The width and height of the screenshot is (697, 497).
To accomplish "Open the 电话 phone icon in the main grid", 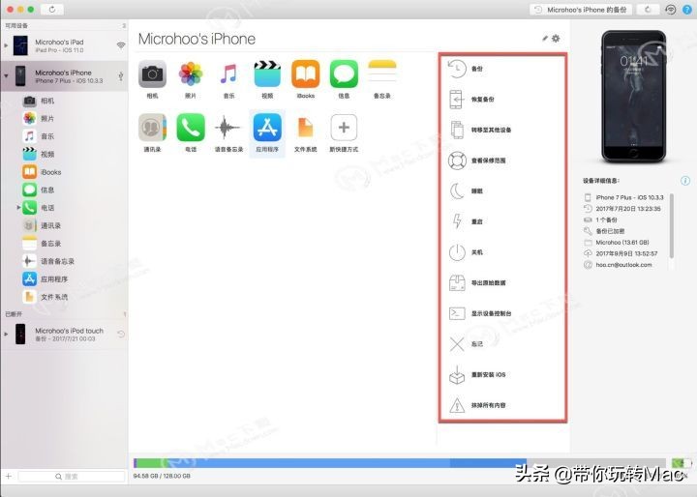I will click(x=191, y=128).
